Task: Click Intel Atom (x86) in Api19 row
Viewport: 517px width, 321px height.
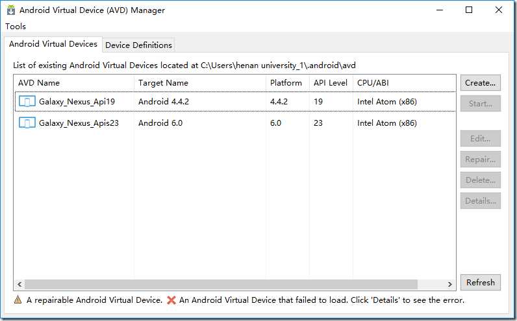Action: pyautogui.click(x=387, y=101)
